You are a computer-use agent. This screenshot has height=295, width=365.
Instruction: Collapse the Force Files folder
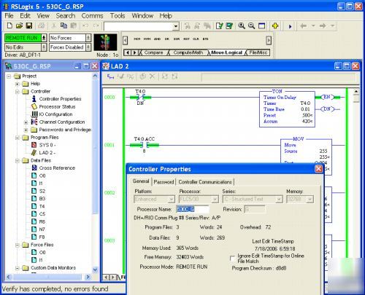pos(18,245)
